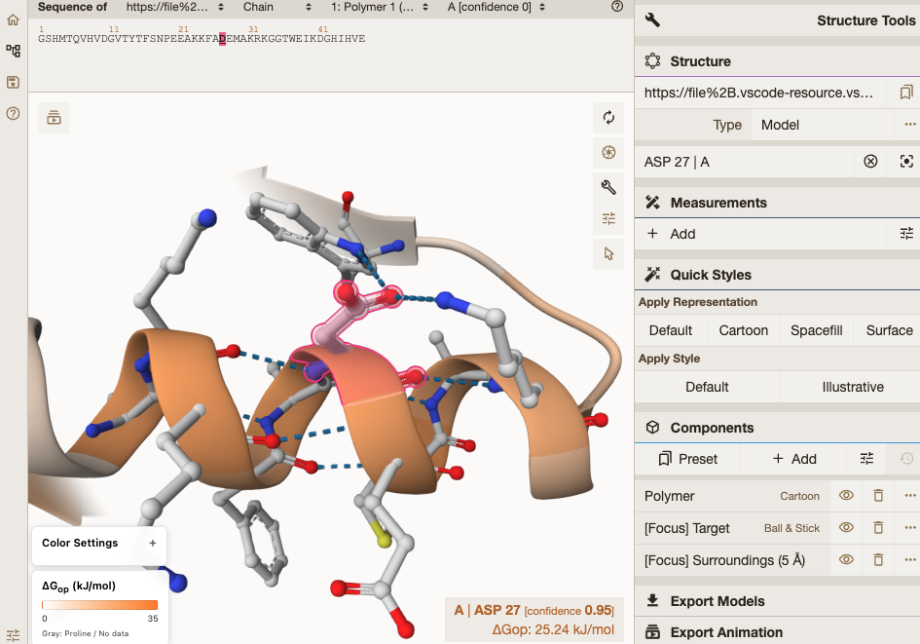920x644 pixels.
Task: Open the help icon in left sidebar
Action: click(x=13, y=113)
